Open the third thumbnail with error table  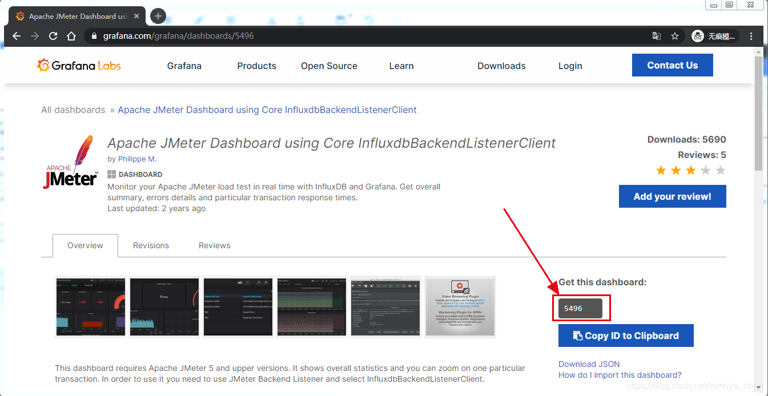coord(238,307)
